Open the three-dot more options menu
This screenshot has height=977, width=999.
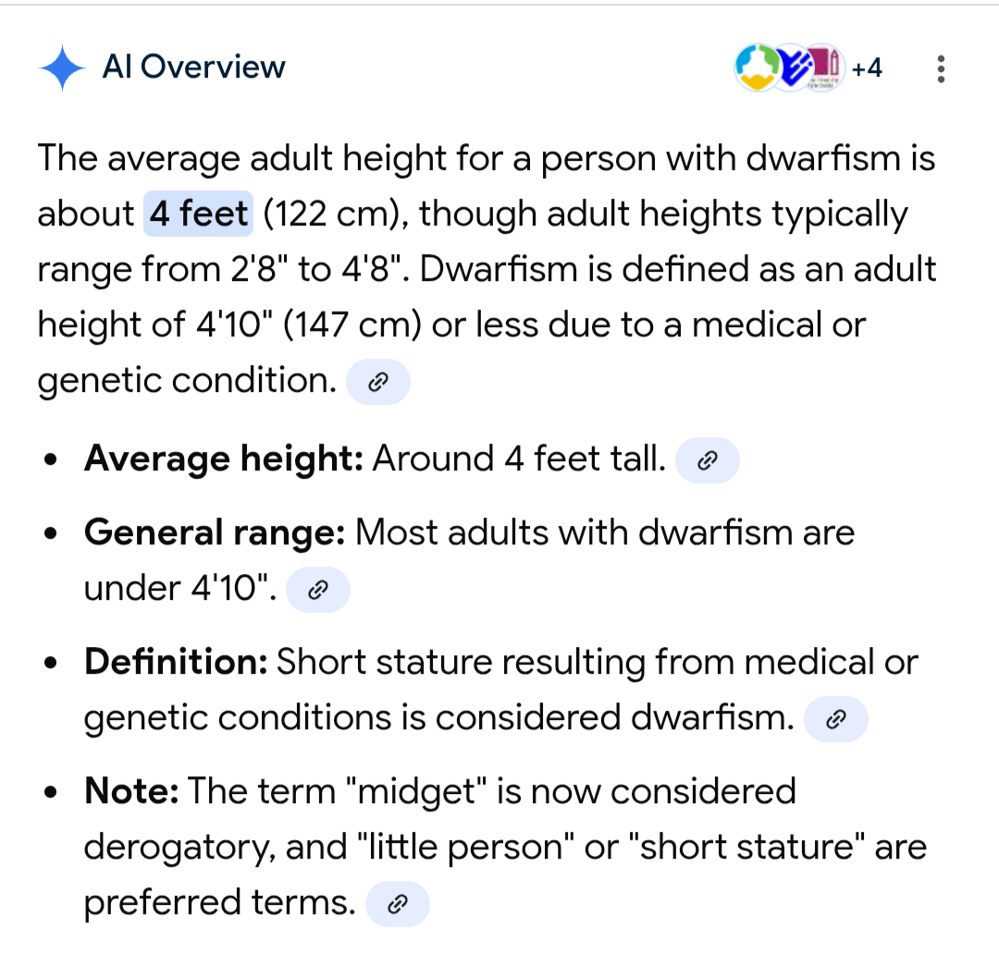click(x=941, y=68)
